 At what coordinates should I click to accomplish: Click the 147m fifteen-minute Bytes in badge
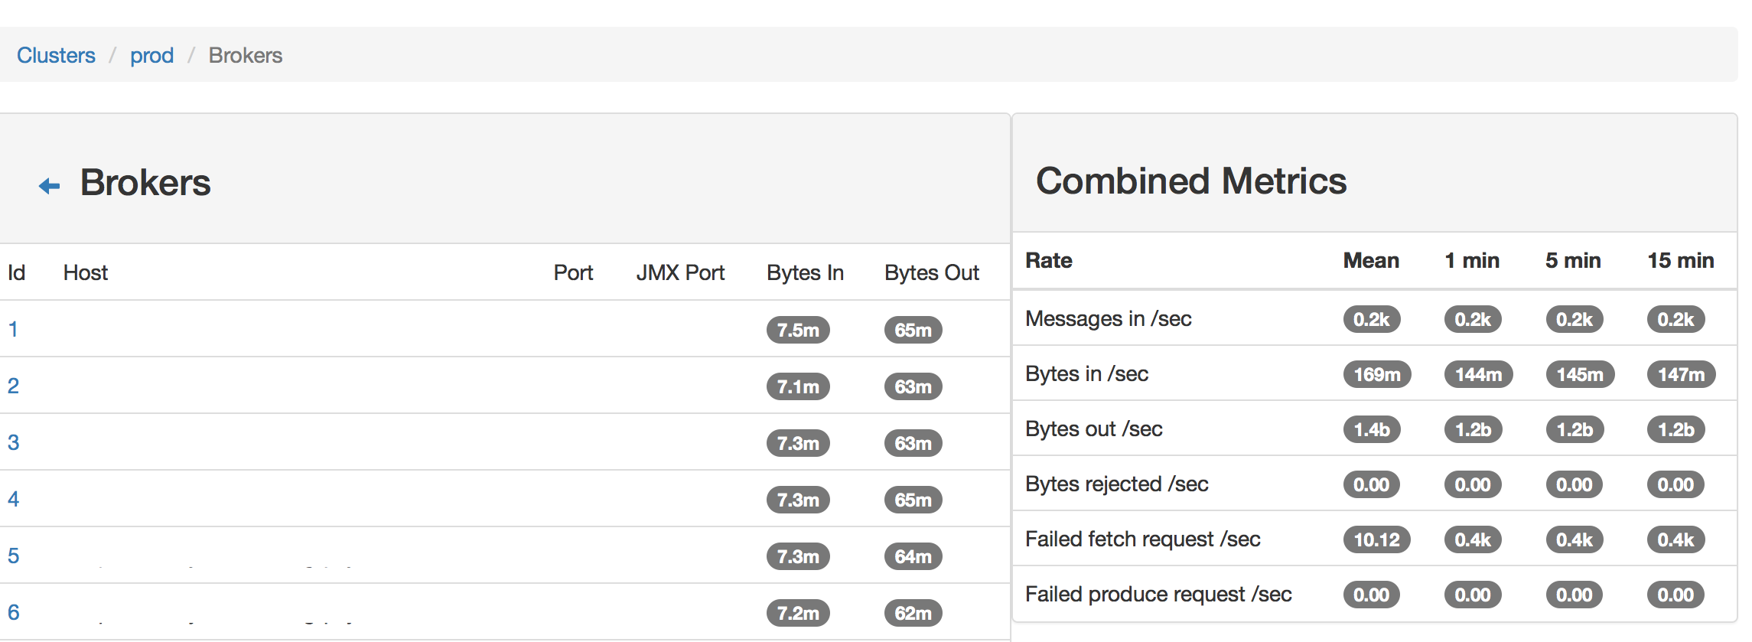coord(1681,374)
